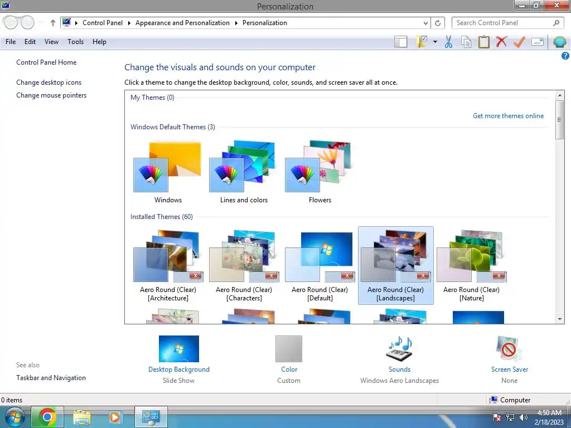Select Aero Round (Clear) [Nature] theme

[x=471, y=266]
